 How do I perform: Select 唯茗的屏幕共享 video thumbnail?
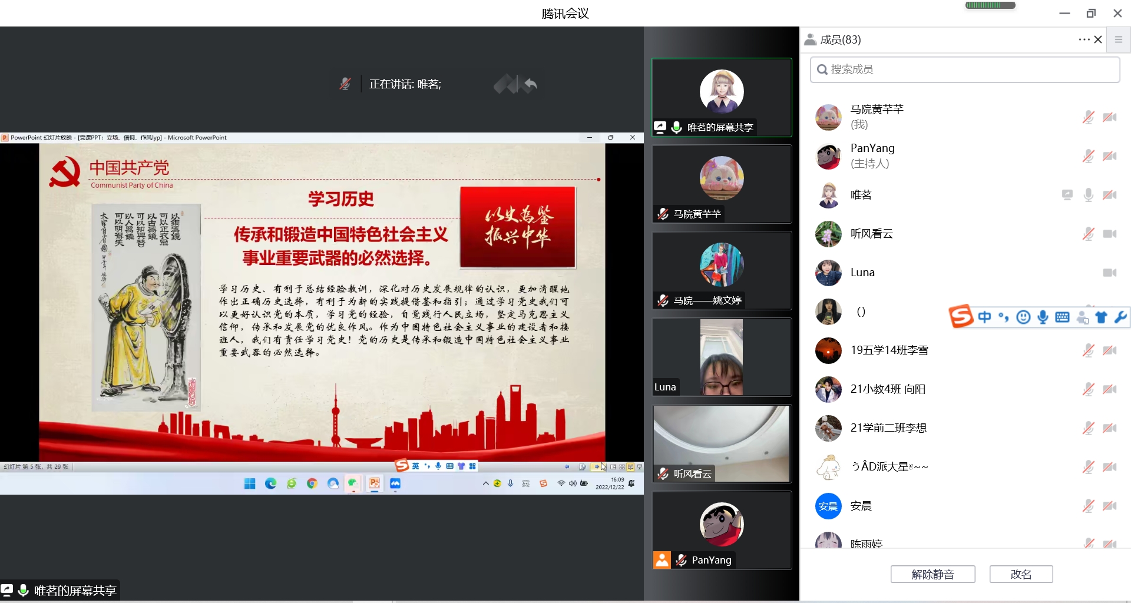pos(721,97)
